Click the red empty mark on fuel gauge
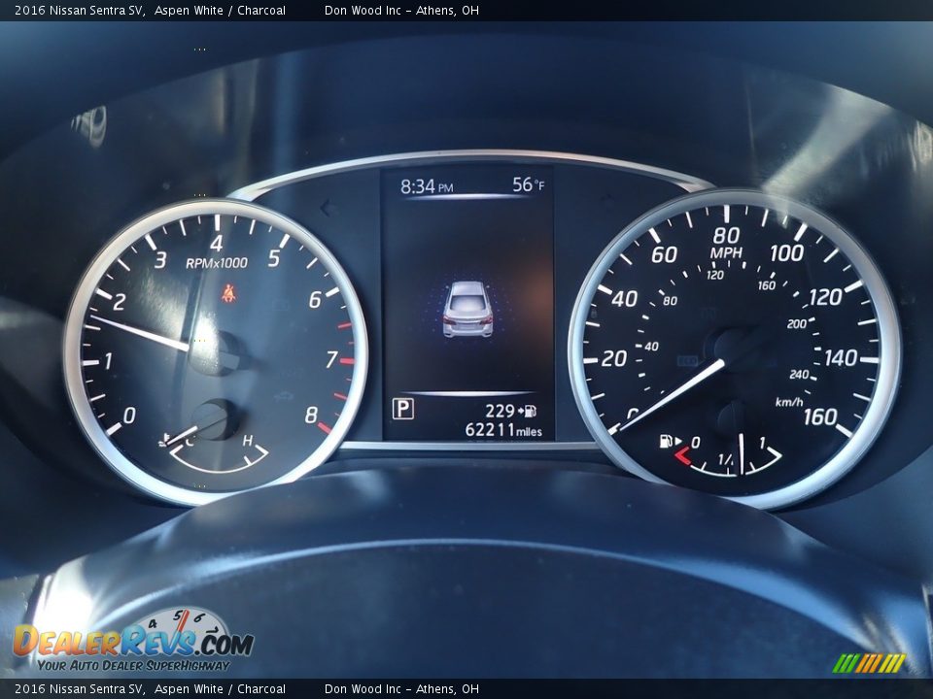This screenshot has height=699, width=933. click(x=682, y=456)
